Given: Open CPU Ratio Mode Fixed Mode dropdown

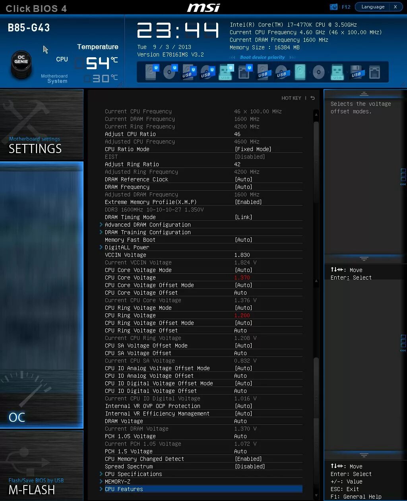Looking at the screenshot, I should point(253,149).
